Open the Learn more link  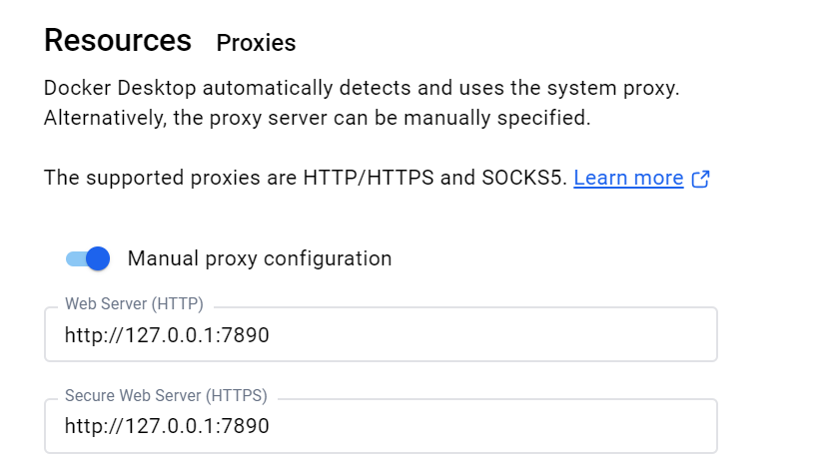point(628,178)
